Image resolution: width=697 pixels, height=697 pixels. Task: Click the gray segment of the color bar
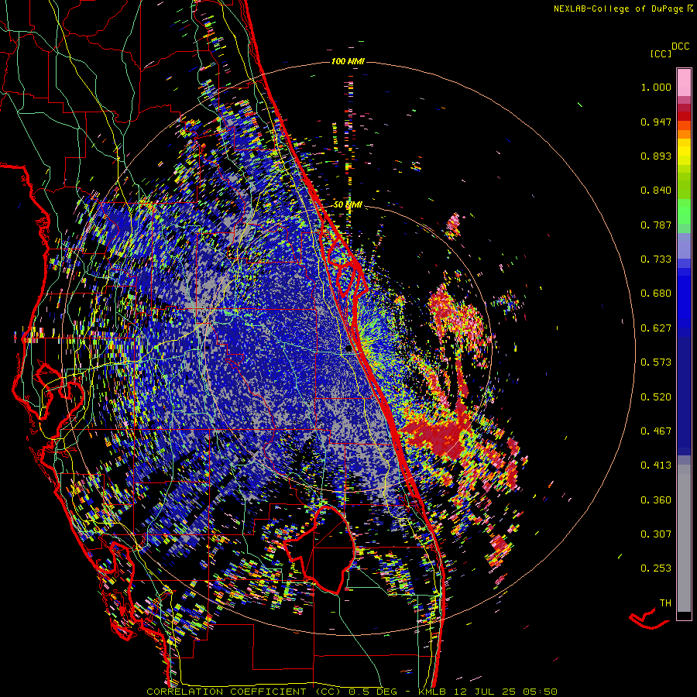point(684,538)
